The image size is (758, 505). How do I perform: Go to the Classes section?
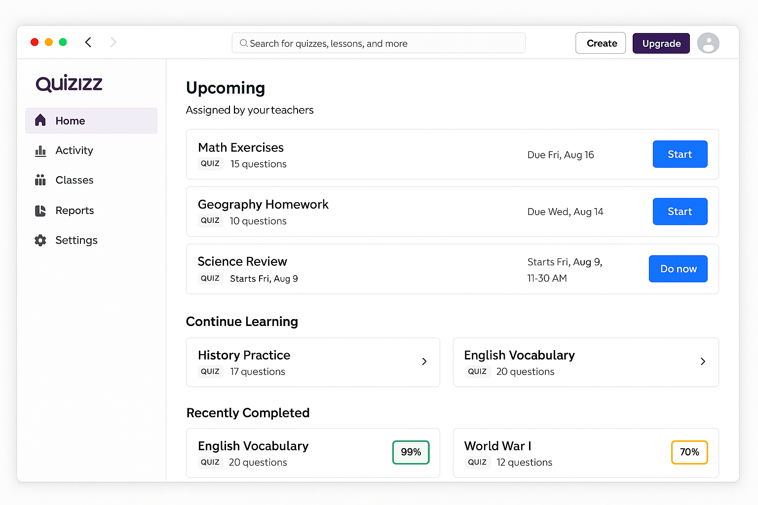(74, 180)
